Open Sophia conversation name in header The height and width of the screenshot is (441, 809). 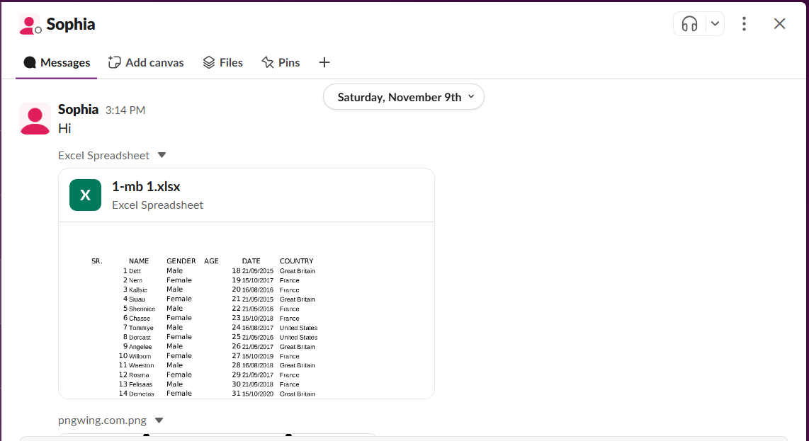click(x=71, y=24)
